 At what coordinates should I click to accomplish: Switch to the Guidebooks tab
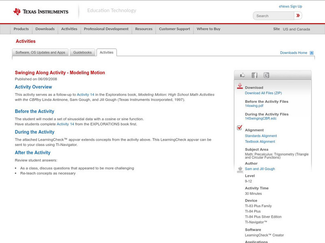tap(82, 52)
